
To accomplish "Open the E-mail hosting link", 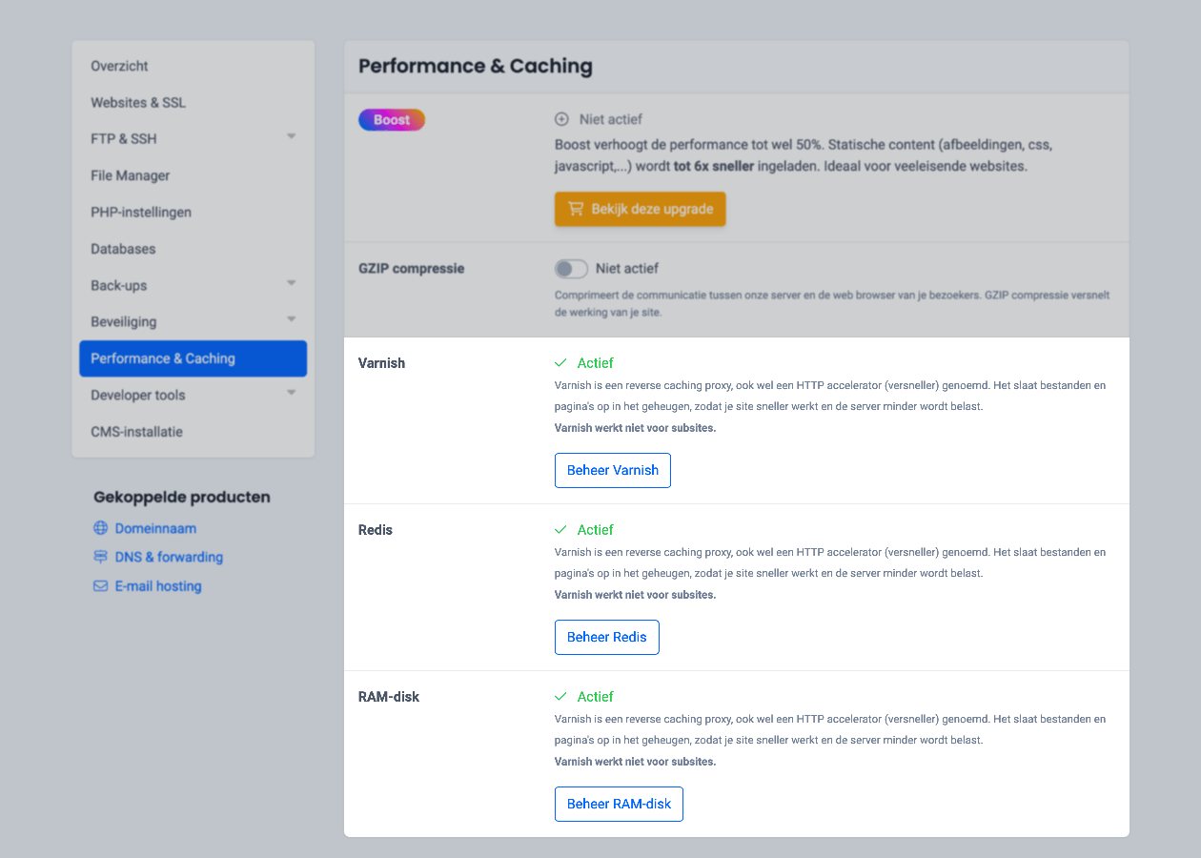I will pos(158,586).
